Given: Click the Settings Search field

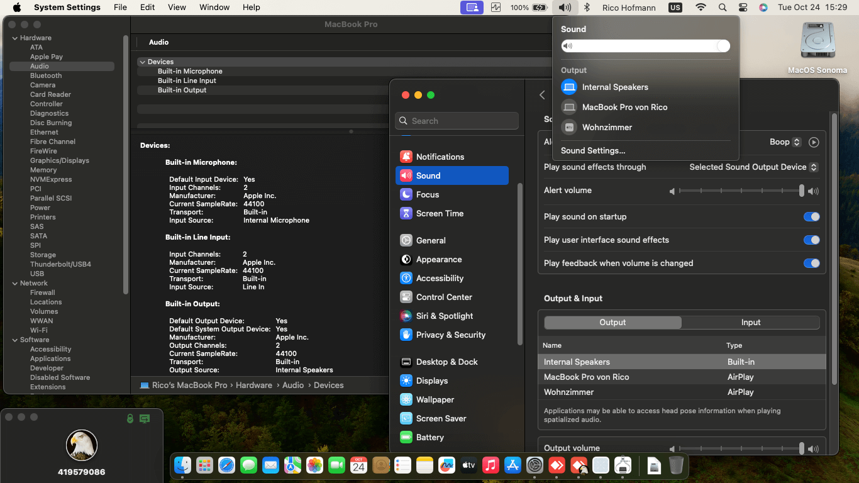Looking at the screenshot, I should pyautogui.click(x=457, y=121).
